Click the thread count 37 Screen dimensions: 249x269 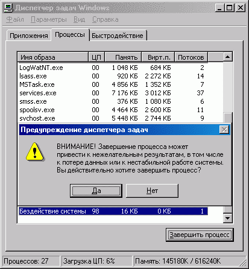pyautogui.click(x=200, y=93)
